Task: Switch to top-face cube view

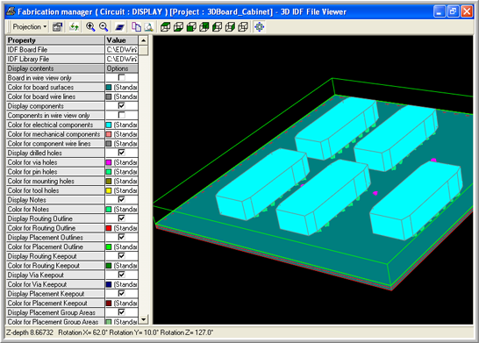Action: tap(166, 27)
